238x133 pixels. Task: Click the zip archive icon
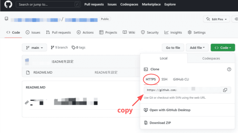pyautogui.click(x=146, y=123)
